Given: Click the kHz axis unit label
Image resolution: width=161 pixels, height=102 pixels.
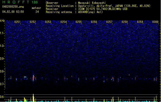Looking at the screenshot, I should [x=2, y=21].
